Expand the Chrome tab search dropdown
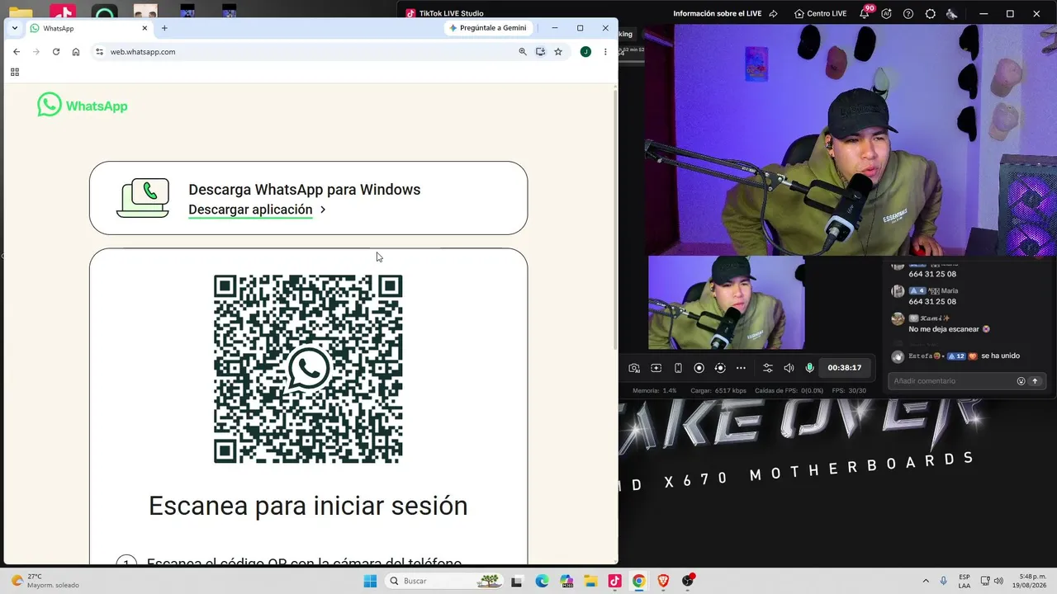The height and width of the screenshot is (594, 1057). pos(15,28)
